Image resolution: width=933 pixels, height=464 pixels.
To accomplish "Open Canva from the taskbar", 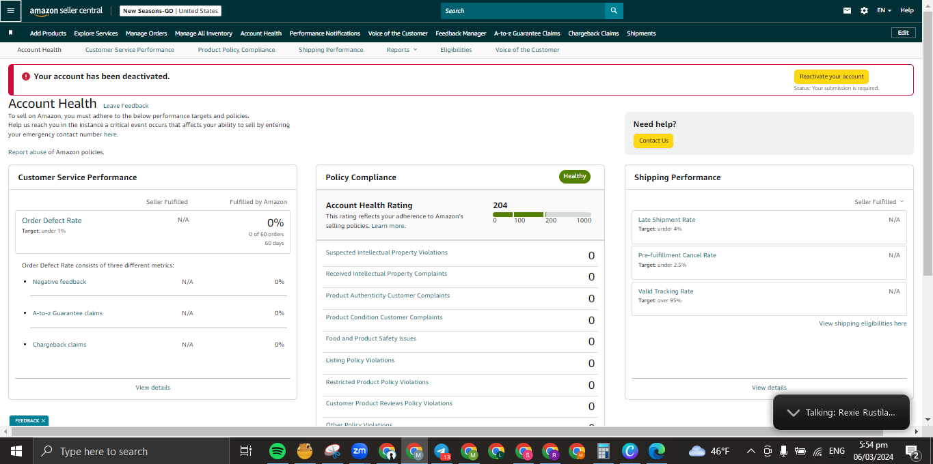I will (630, 451).
